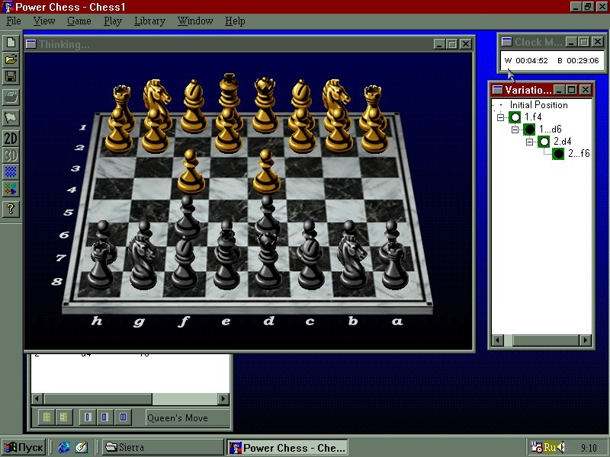Switch to the 3D board view
610x457 pixels.
click(x=11, y=155)
